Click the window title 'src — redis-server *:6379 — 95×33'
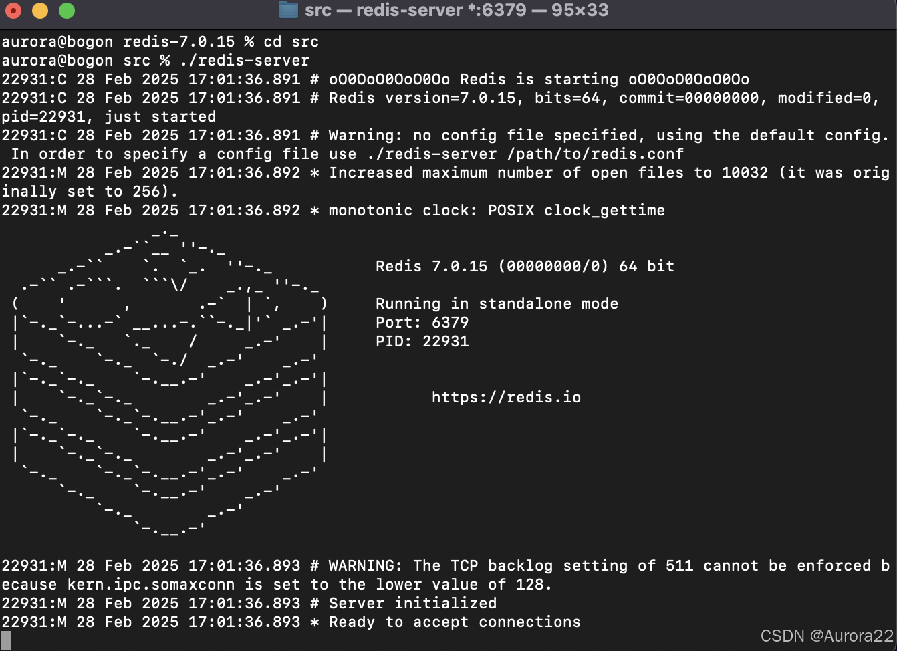 point(457,10)
